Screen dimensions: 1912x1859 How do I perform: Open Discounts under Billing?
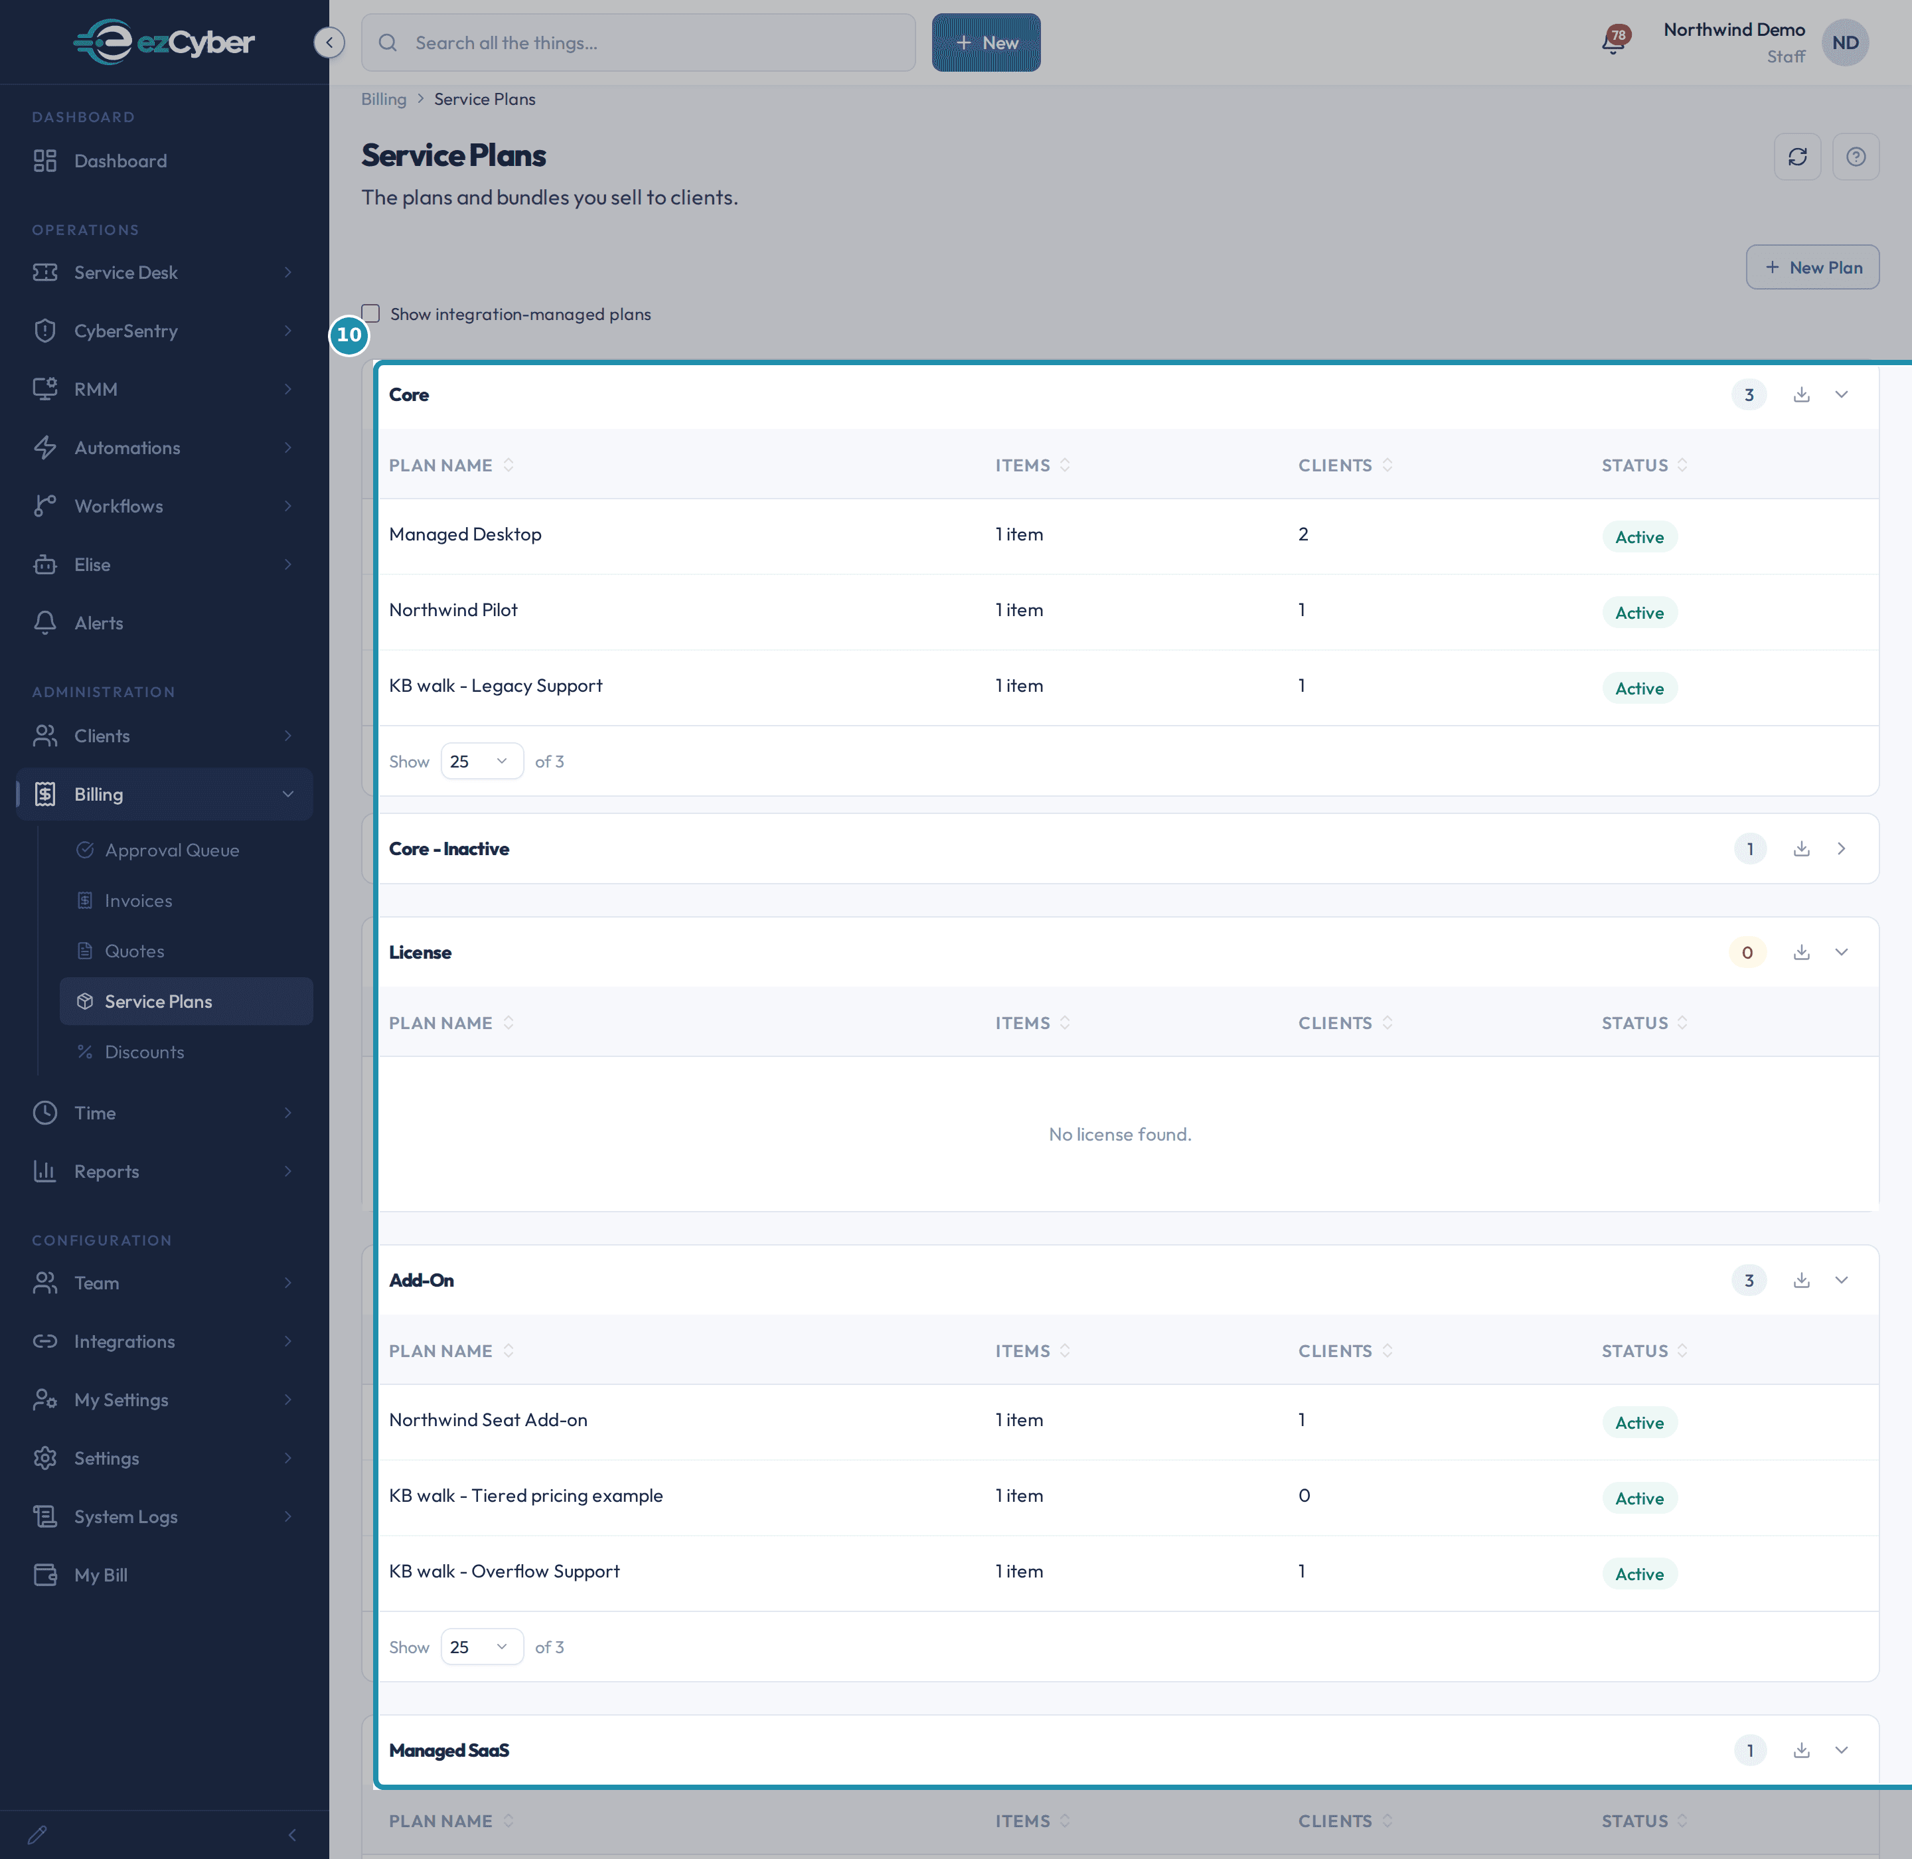185,1052
